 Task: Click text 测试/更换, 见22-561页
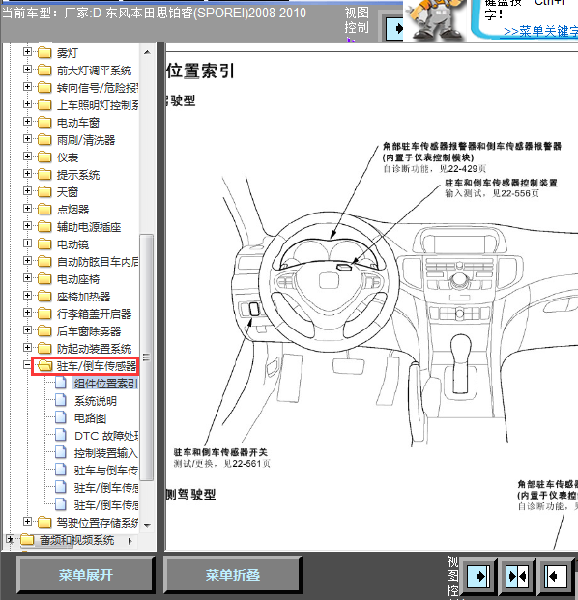(222, 464)
